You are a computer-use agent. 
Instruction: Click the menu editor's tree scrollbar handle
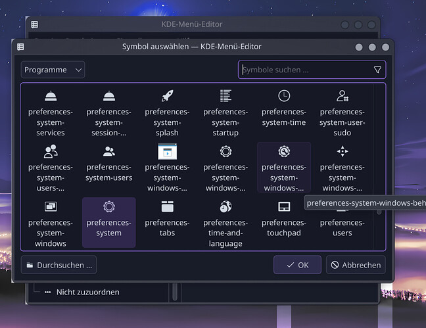175,292
